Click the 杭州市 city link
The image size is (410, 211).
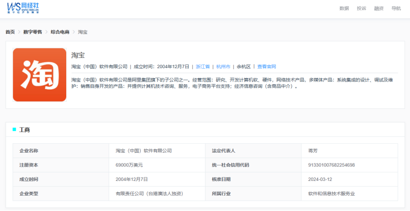point(223,67)
